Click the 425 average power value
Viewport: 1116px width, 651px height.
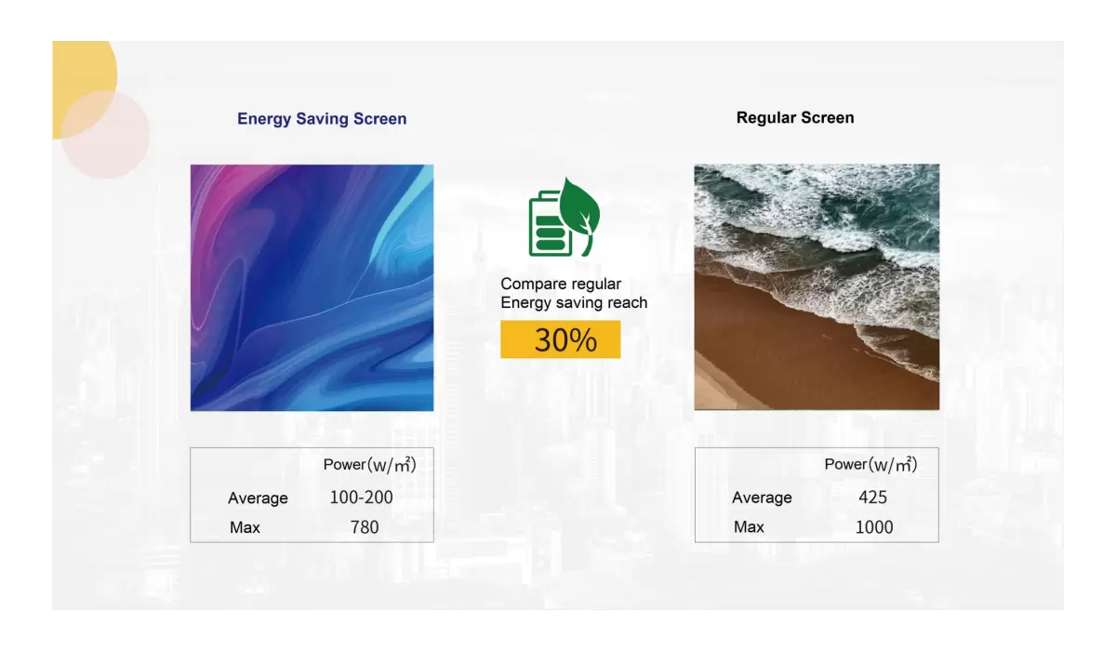(872, 498)
